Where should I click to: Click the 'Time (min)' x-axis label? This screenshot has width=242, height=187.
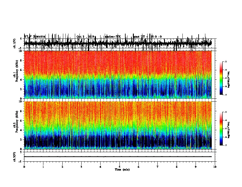[x=122, y=170]
